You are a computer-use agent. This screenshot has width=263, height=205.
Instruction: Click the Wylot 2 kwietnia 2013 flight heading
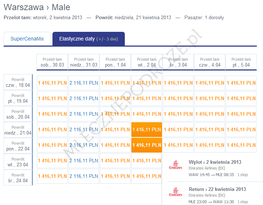point(215,162)
